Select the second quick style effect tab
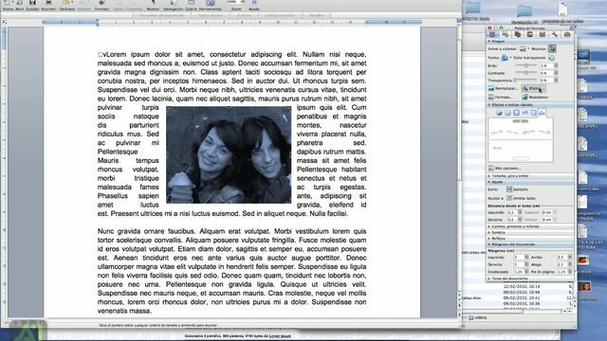 pos(507,113)
